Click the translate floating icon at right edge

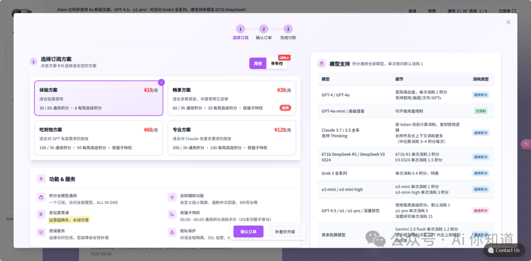(x=526, y=144)
